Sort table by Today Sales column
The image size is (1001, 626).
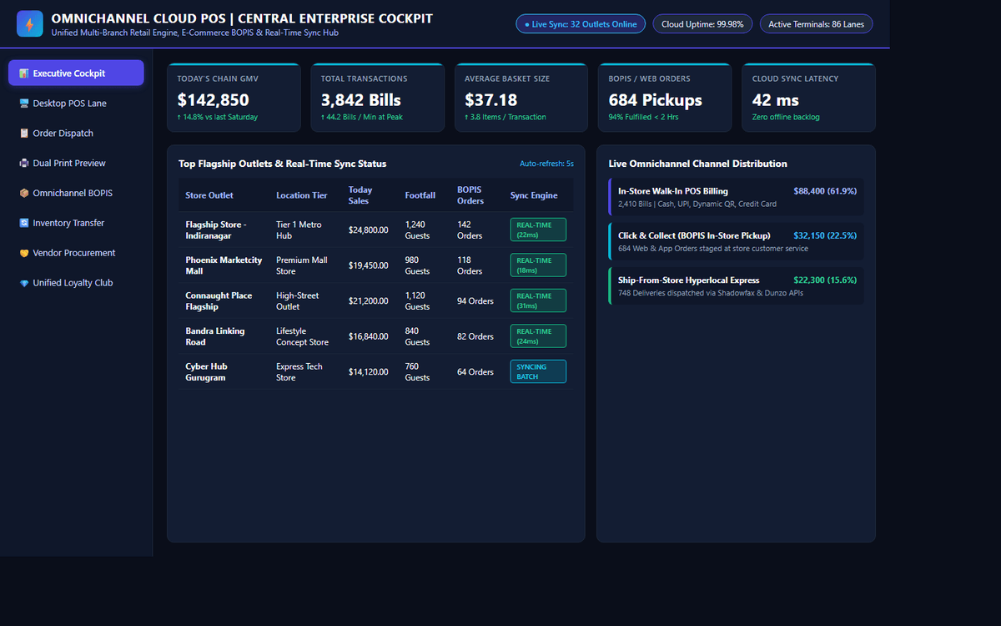coord(360,195)
